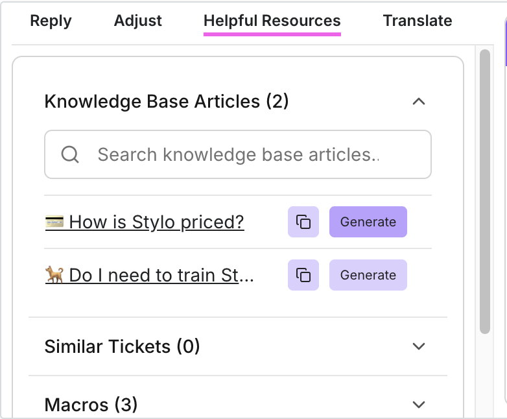Focus the knowledge base search field
This screenshot has width=507, height=419.
click(x=246, y=154)
